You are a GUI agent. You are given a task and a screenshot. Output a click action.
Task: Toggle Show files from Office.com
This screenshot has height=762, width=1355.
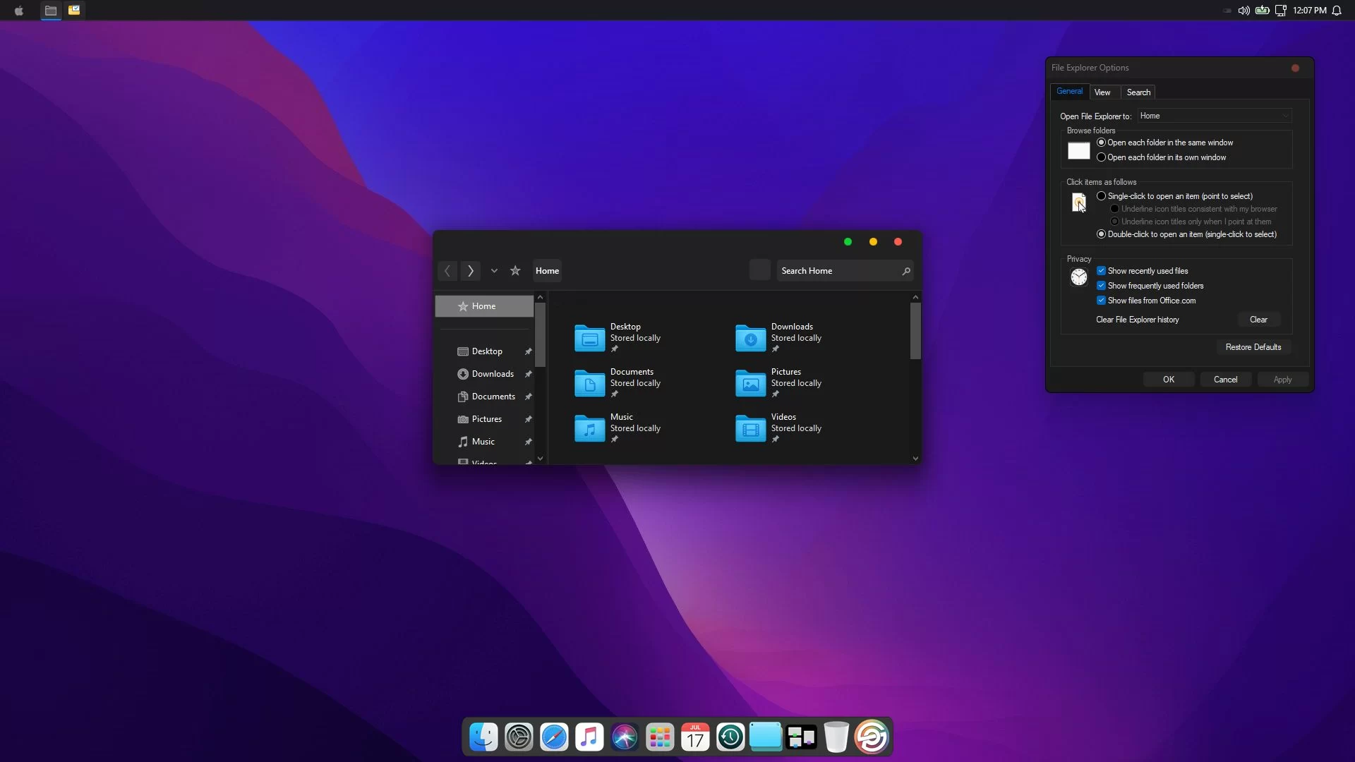click(1101, 301)
